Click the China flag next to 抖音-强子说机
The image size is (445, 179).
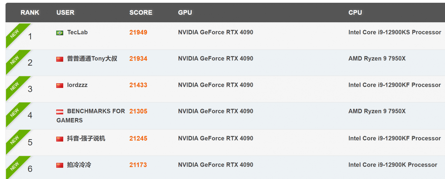coord(60,139)
